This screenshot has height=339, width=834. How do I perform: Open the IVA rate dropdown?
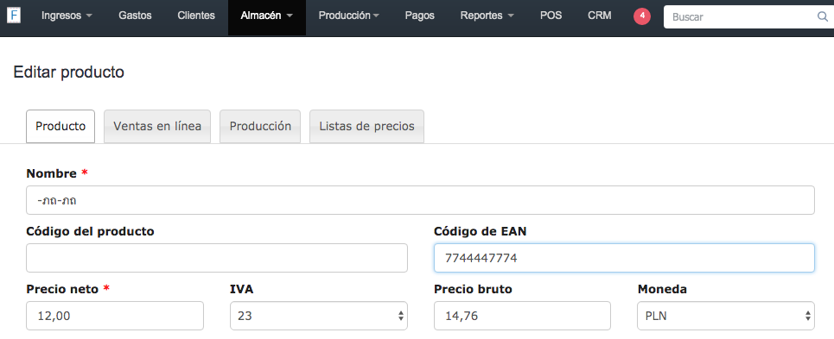(x=319, y=317)
